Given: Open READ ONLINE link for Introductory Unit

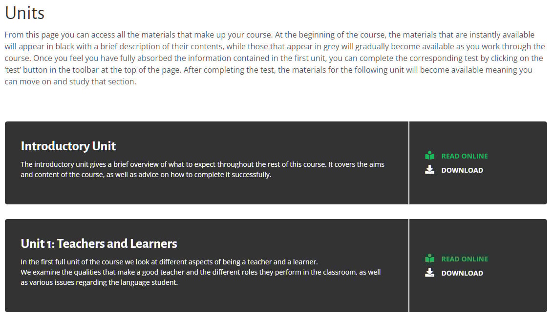Looking at the screenshot, I should [464, 156].
